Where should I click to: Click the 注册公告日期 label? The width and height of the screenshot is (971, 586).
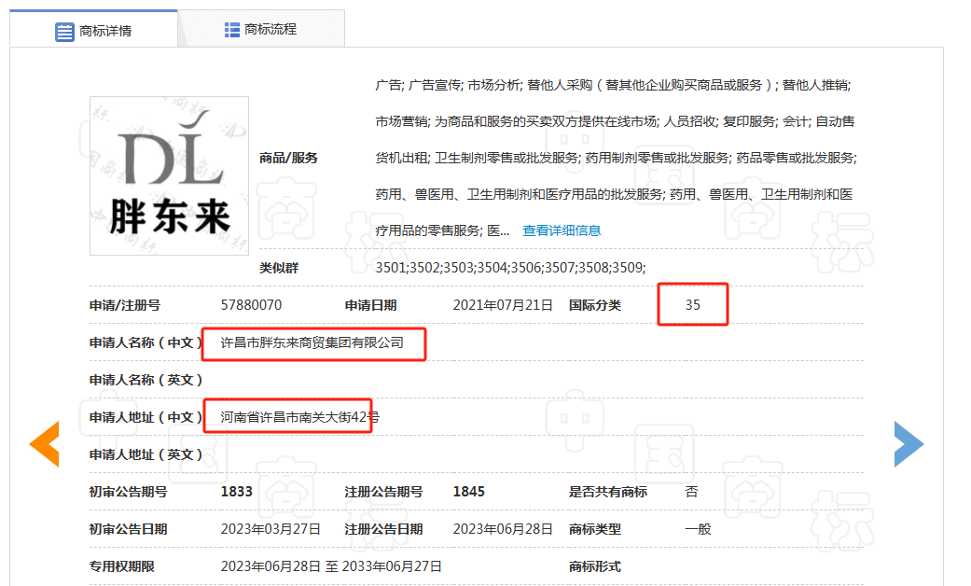point(383,529)
